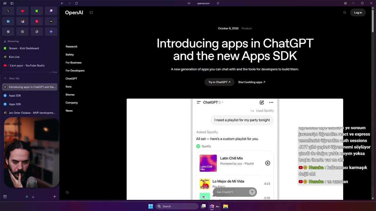The width and height of the screenshot is (376, 211).
Task: Open search on OpenAI site
Action: (x=345, y=13)
